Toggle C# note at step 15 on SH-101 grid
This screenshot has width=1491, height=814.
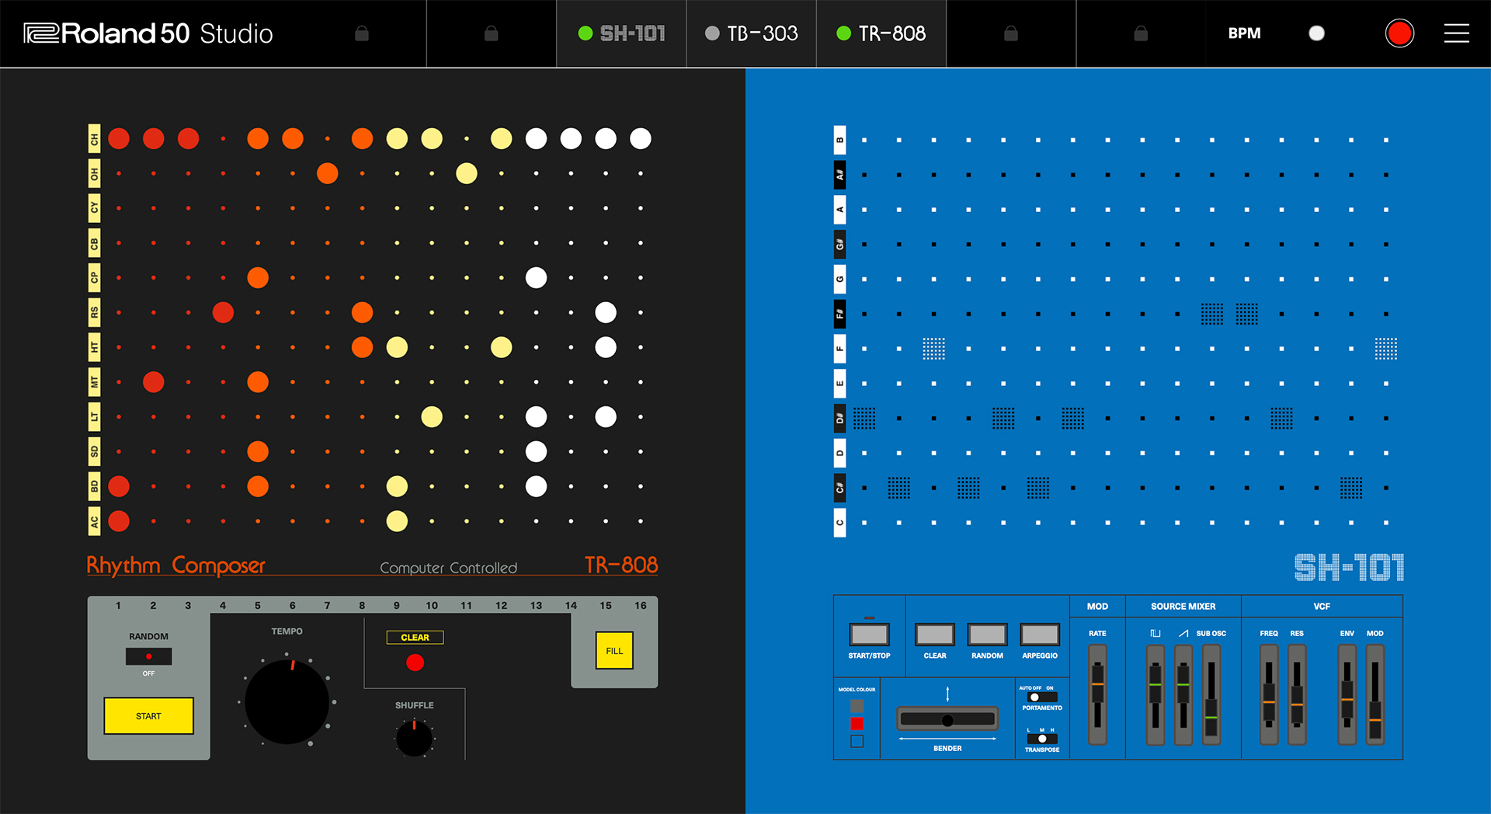1351,488
